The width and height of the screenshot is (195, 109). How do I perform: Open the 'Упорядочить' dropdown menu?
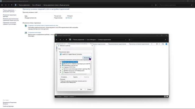pyautogui.click(x=61, y=44)
